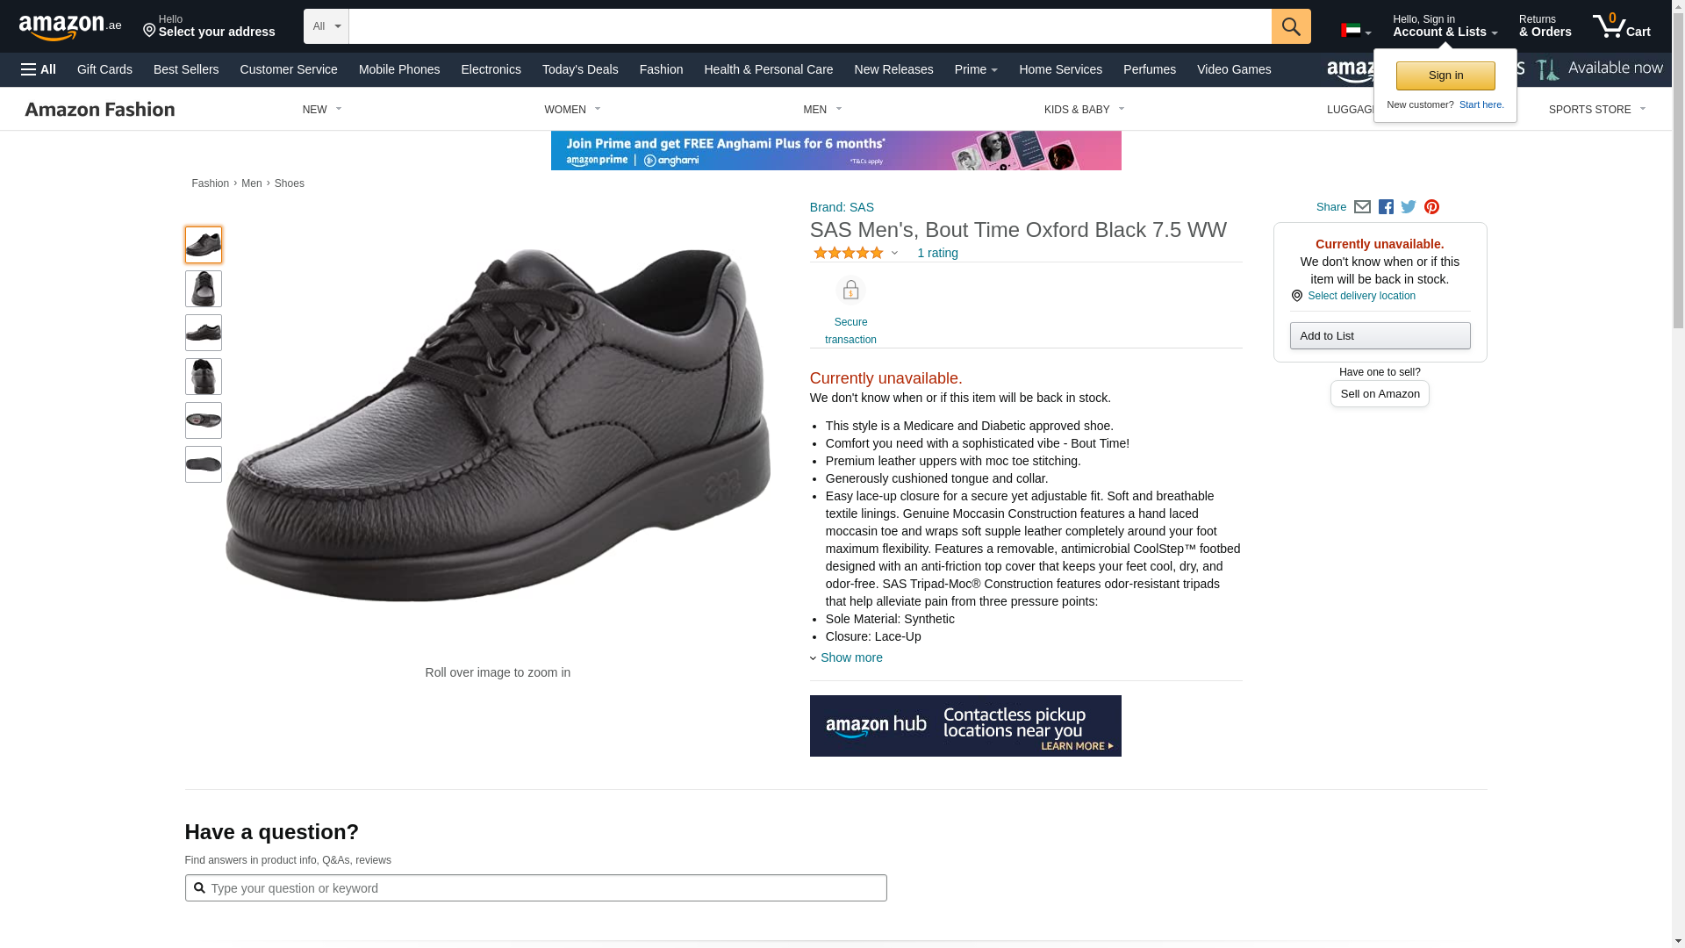Screen dimensions: 1685x948
Task: Click the search magnifier button
Action: pyautogui.click(x=1290, y=26)
